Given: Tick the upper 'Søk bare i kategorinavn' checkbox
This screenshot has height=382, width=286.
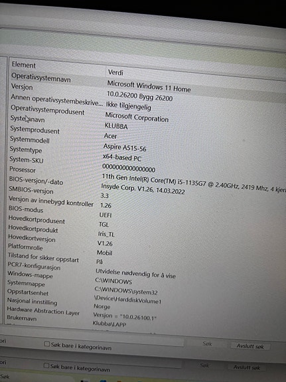Looking at the screenshot, I should pos(47,344).
